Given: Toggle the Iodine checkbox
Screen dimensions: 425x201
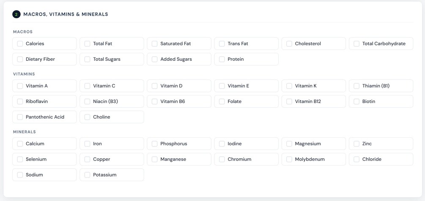Looking at the screenshot, I should [222, 144].
